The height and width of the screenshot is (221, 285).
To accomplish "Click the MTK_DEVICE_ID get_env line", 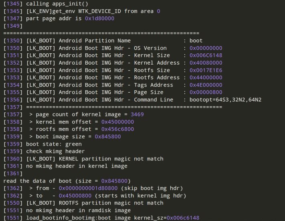I will pyautogui.click(x=82, y=11).
